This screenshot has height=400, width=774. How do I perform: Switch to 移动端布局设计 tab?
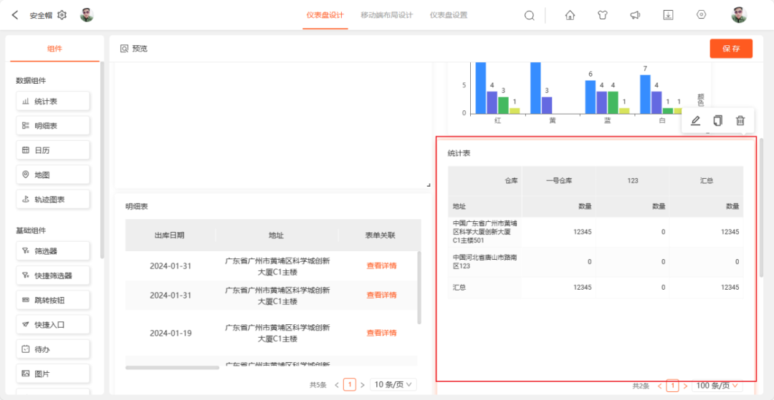386,15
